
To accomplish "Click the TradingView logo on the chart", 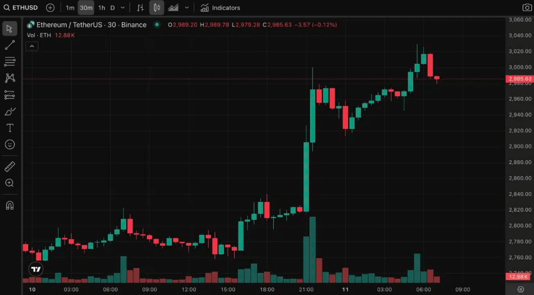I will [36, 270].
